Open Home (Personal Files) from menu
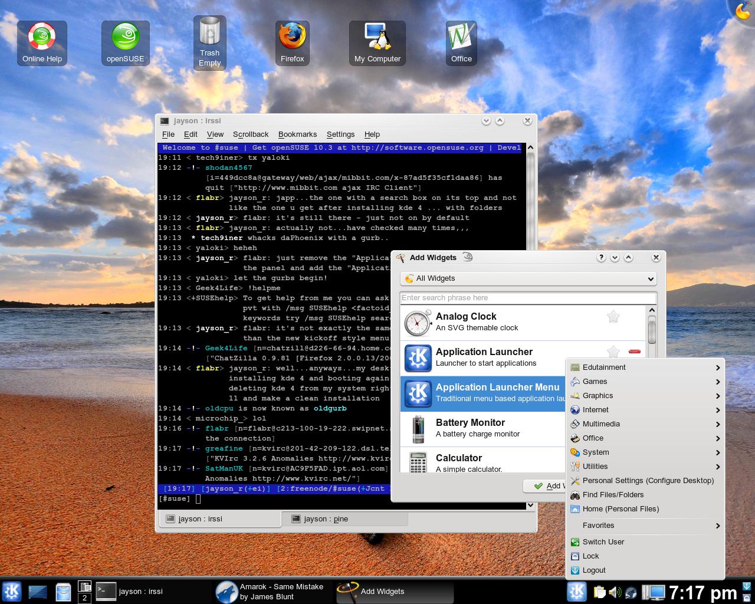755x604 pixels. 645,509
